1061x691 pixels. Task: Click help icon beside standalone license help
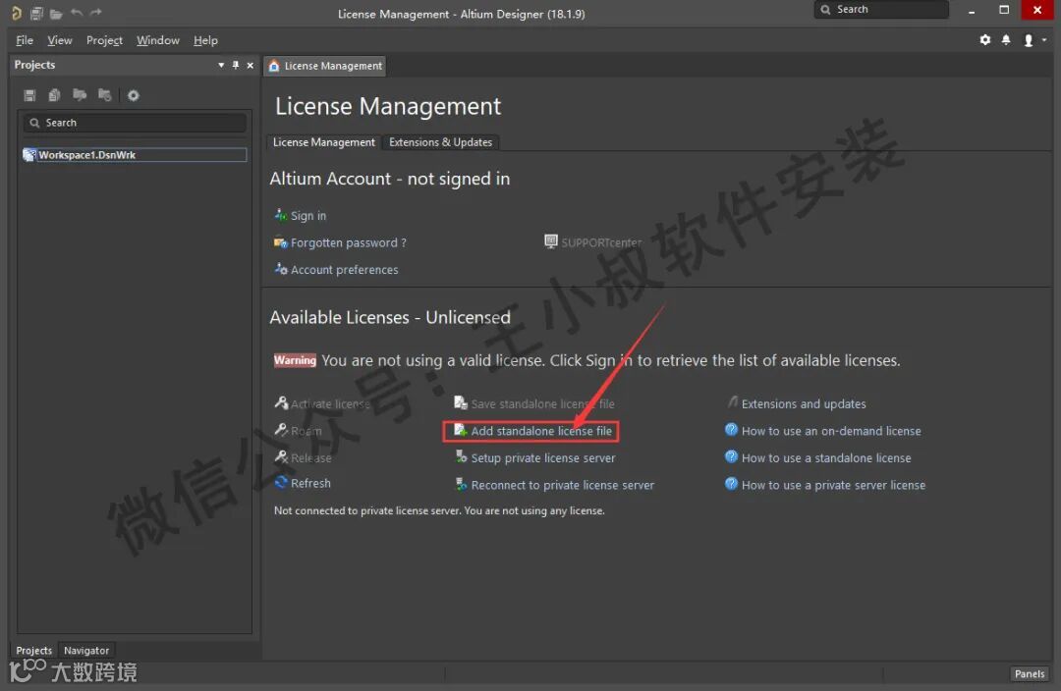pos(731,456)
